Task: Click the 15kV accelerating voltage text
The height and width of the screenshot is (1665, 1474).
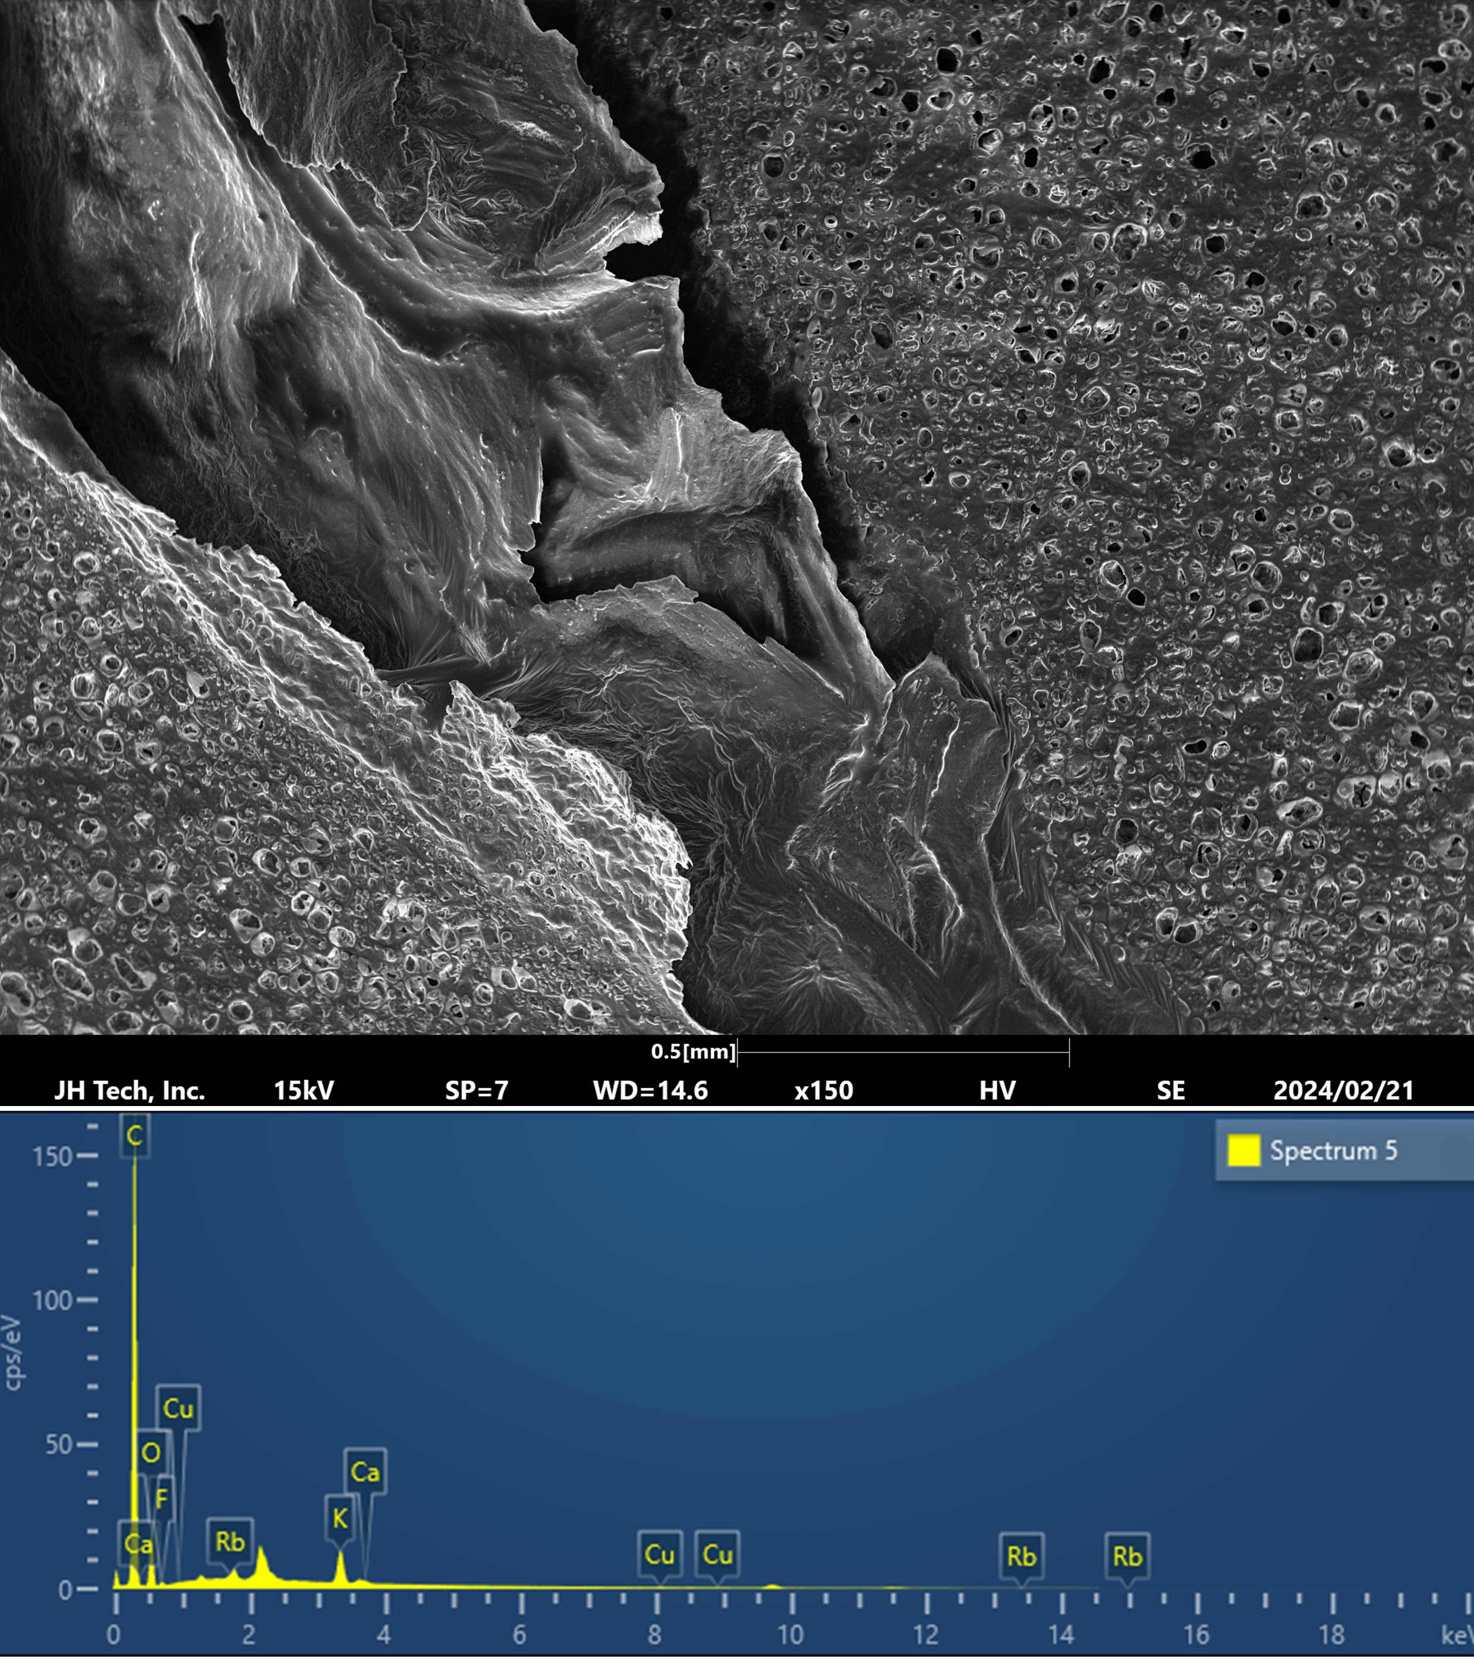Action: click(304, 1091)
